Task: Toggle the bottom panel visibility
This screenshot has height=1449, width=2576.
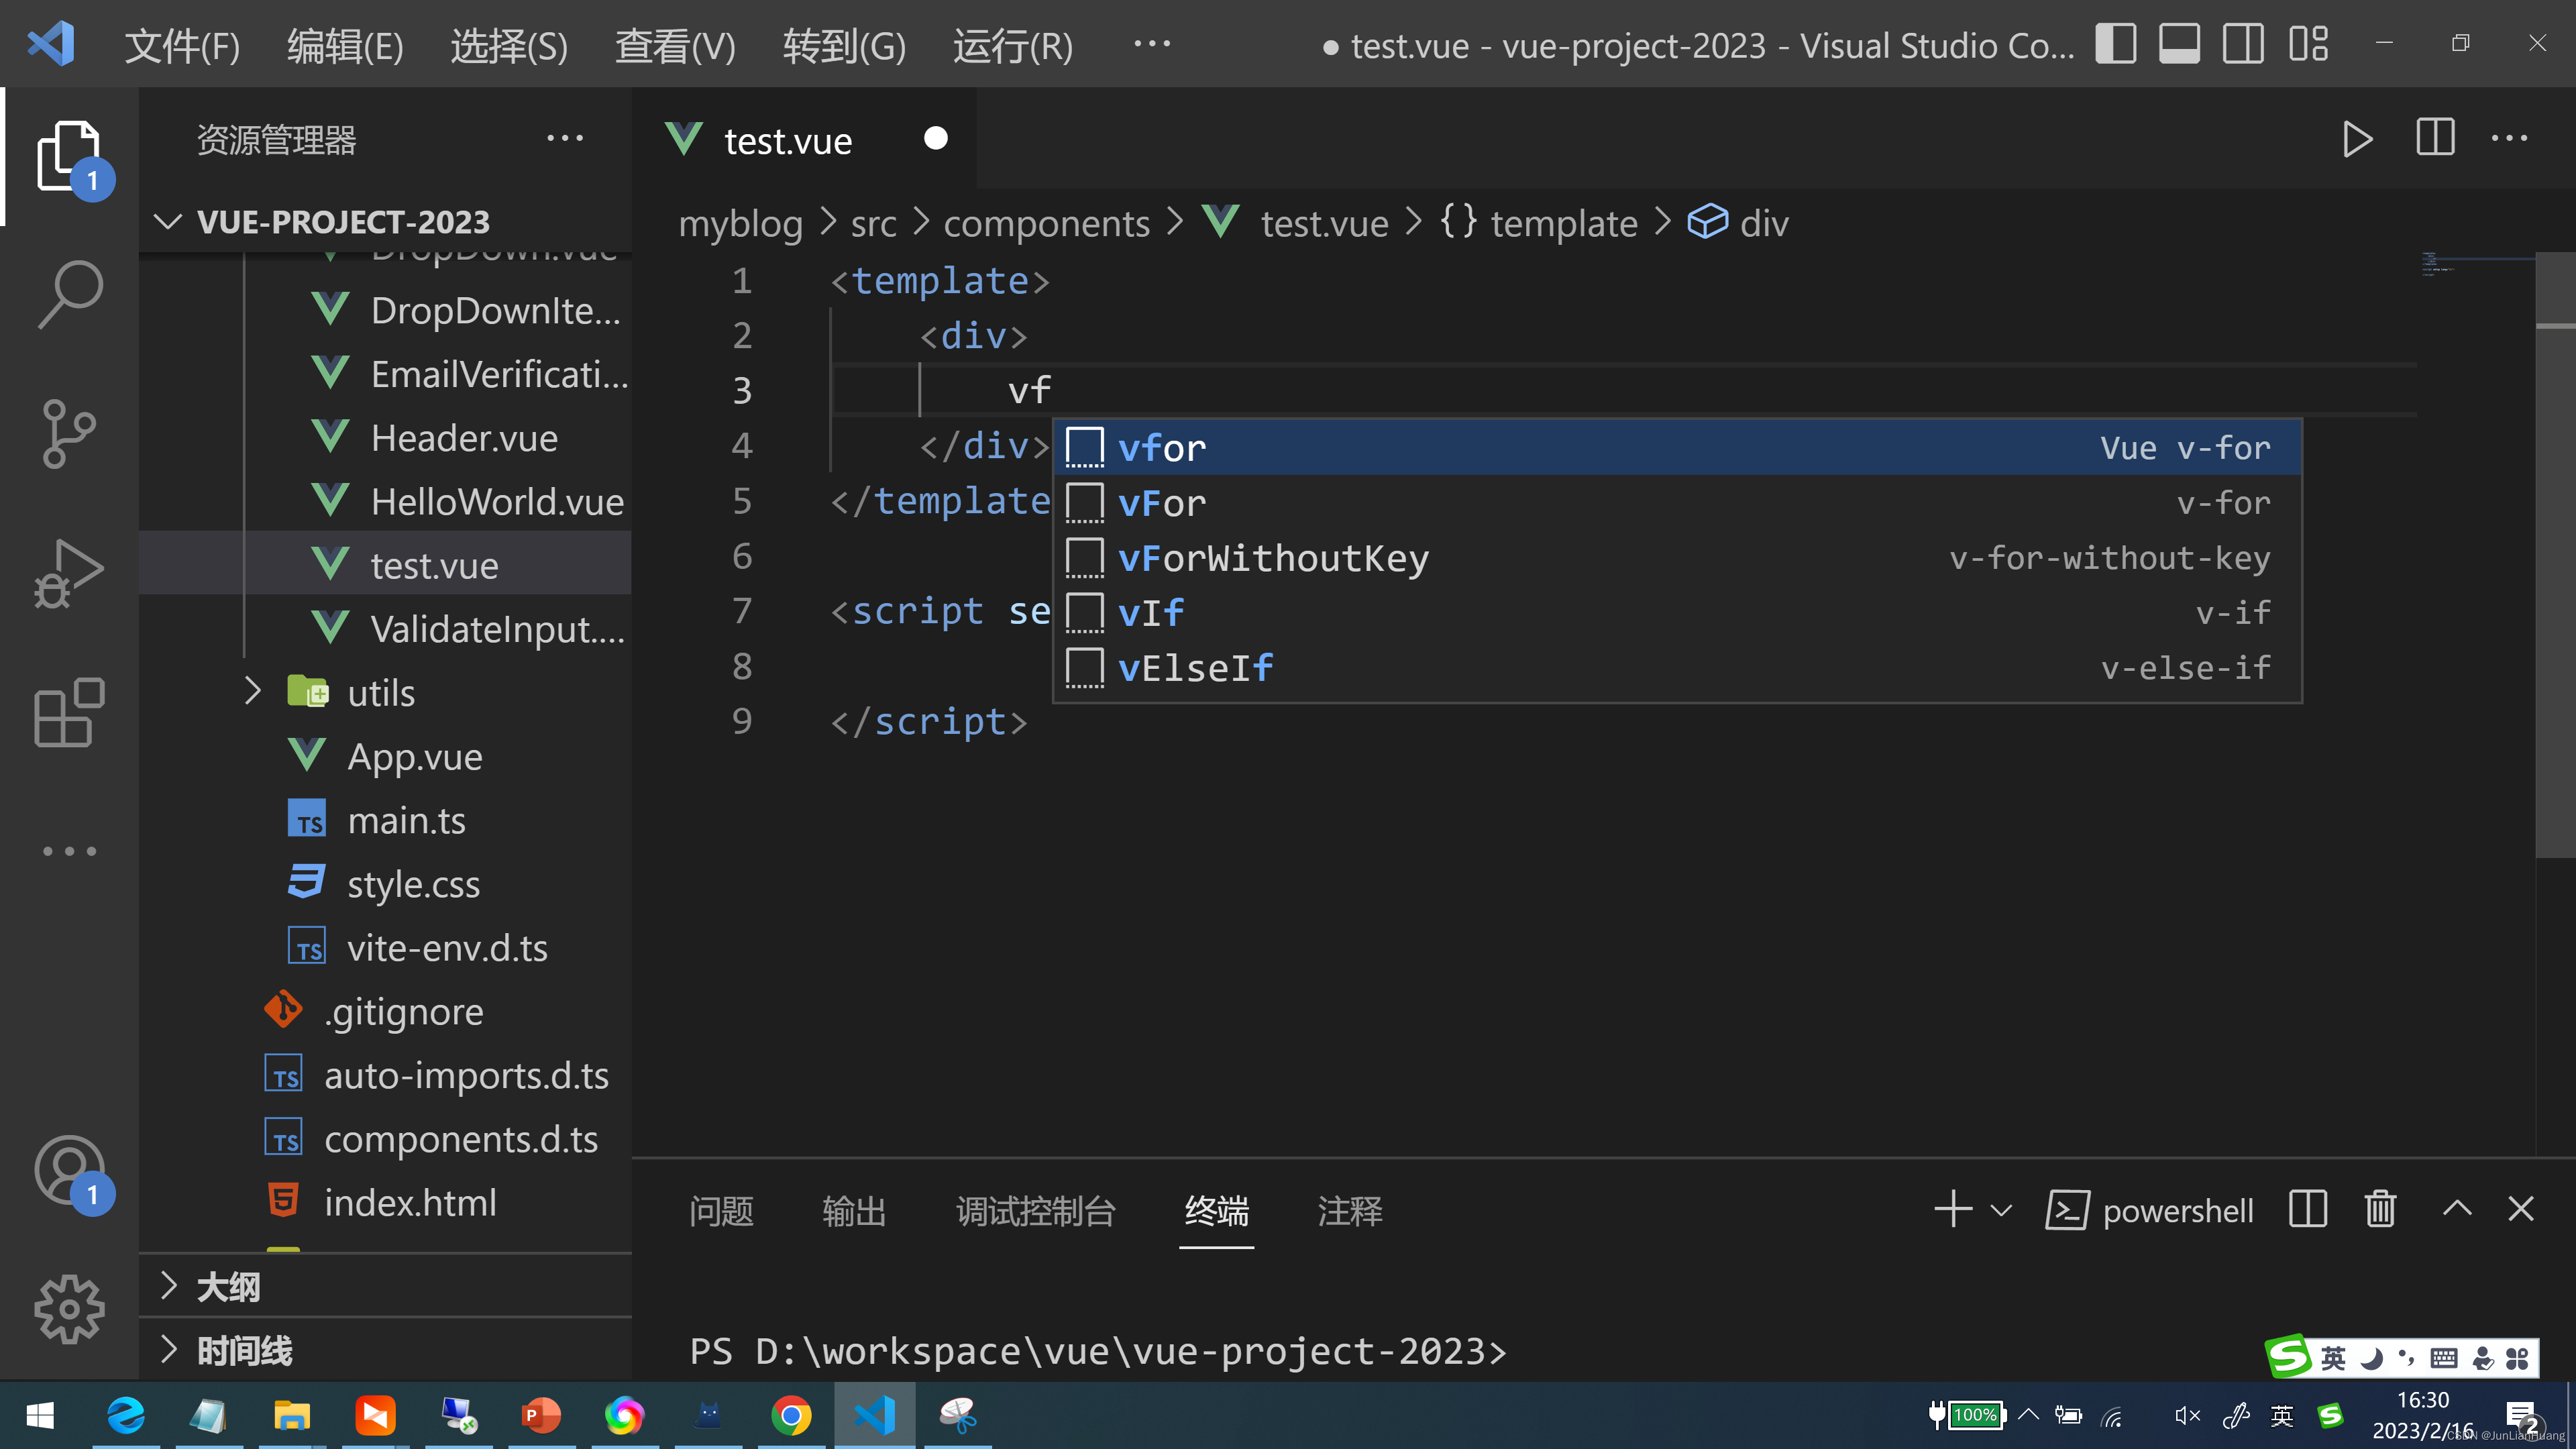Action: 2179,44
